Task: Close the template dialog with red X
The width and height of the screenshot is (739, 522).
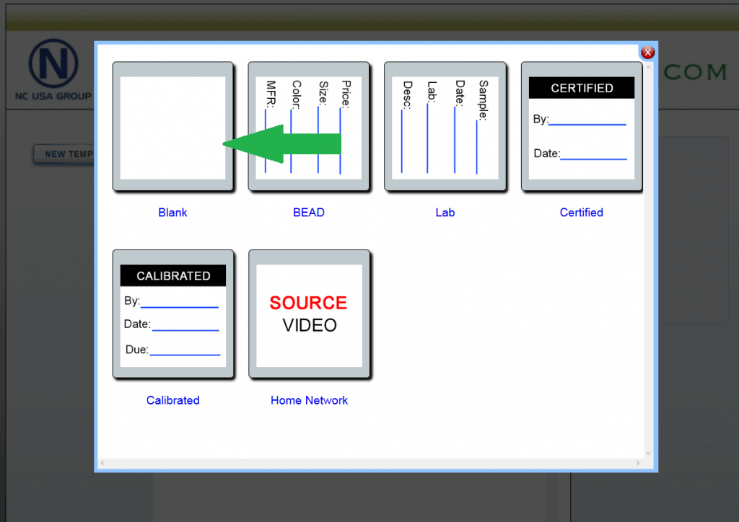Action: (x=647, y=53)
